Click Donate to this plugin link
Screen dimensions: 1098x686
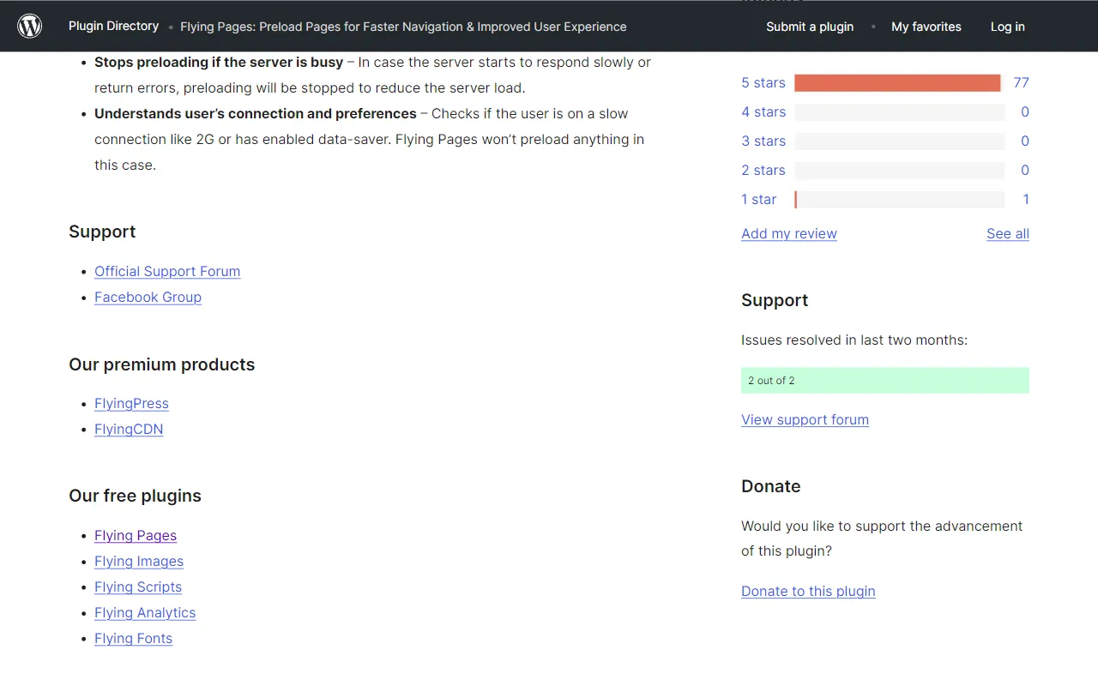coord(808,591)
